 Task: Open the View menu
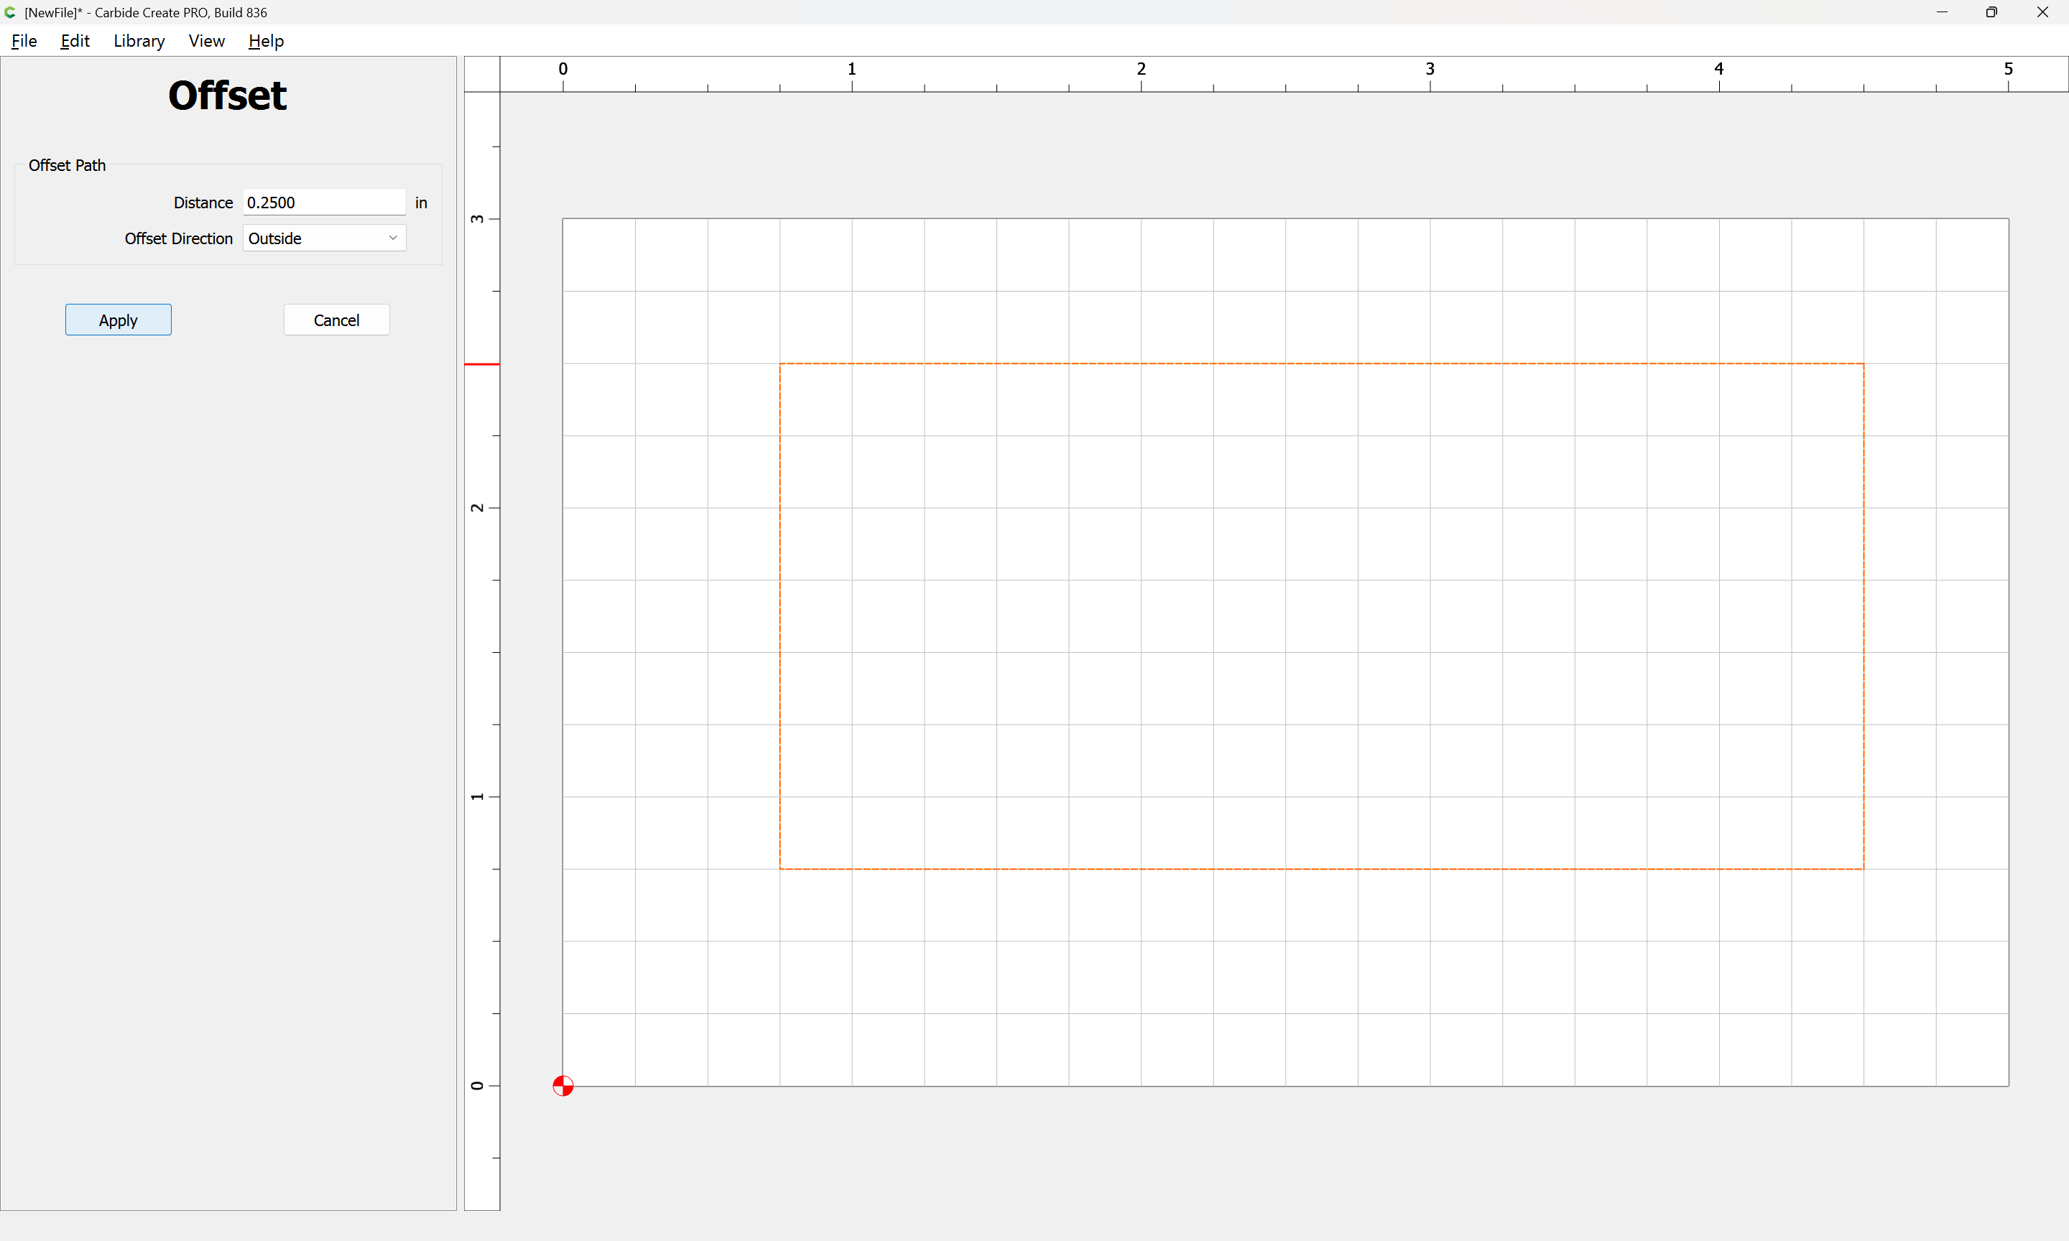coord(205,41)
